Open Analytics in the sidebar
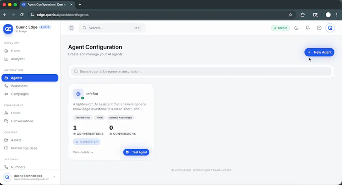The height and width of the screenshot is (185, 342). pyautogui.click(x=30, y=59)
